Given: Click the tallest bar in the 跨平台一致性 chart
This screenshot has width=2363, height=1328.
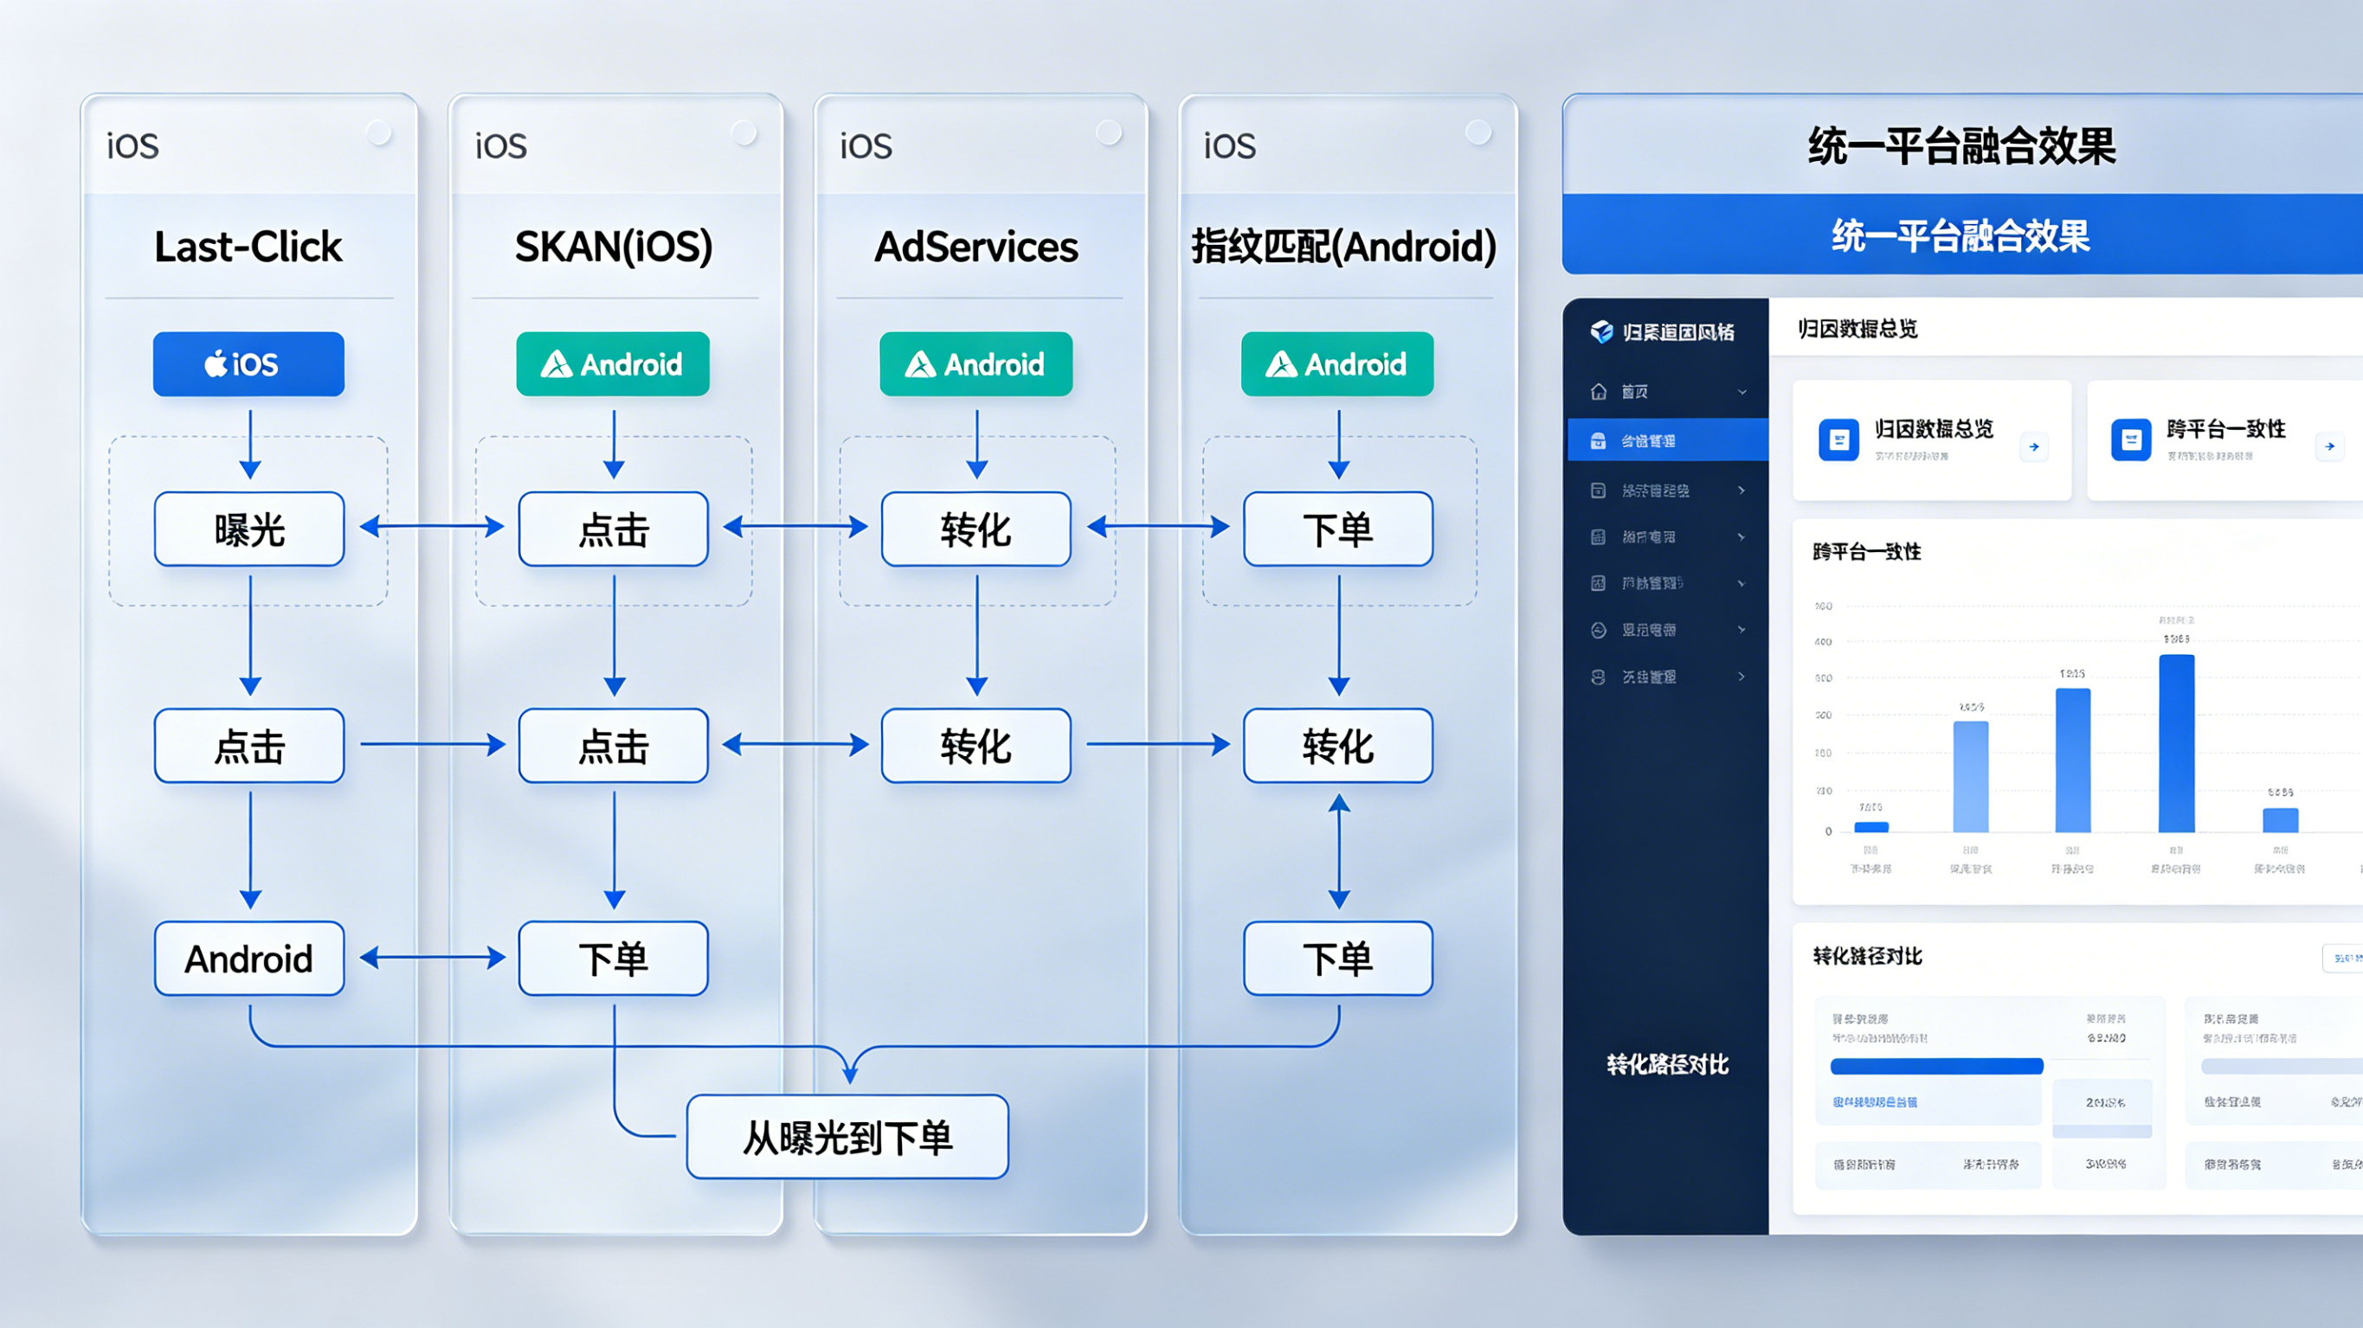Looking at the screenshot, I should (x=2176, y=743).
